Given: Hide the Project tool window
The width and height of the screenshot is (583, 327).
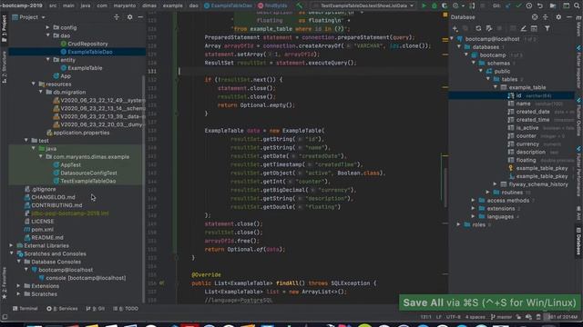Looking at the screenshot, I should [140, 17].
